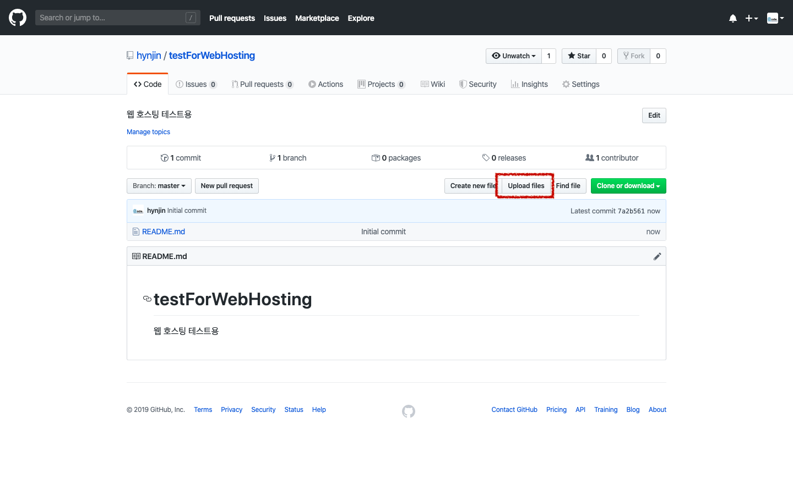Open Pricing in footer
Image resolution: width=793 pixels, height=495 pixels.
(x=556, y=410)
